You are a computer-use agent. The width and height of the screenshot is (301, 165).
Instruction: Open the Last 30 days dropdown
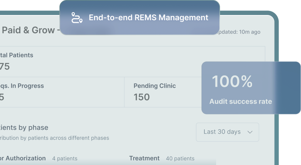[x=228, y=132]
